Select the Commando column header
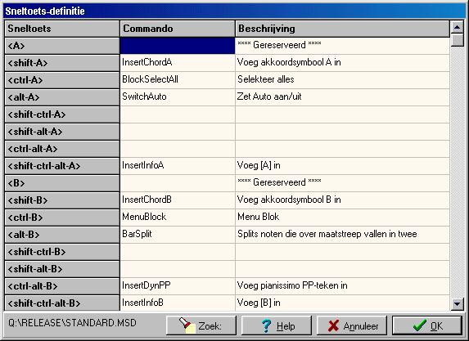 point(178,29)
